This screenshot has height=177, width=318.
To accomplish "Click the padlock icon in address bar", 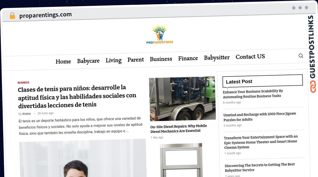I will (12, 16).
